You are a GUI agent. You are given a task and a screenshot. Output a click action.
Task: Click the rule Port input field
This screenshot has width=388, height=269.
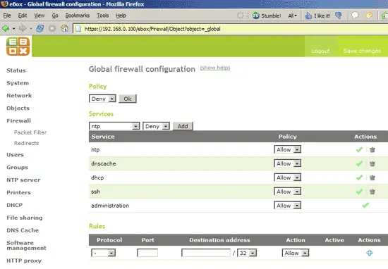[x=147, y=253]
